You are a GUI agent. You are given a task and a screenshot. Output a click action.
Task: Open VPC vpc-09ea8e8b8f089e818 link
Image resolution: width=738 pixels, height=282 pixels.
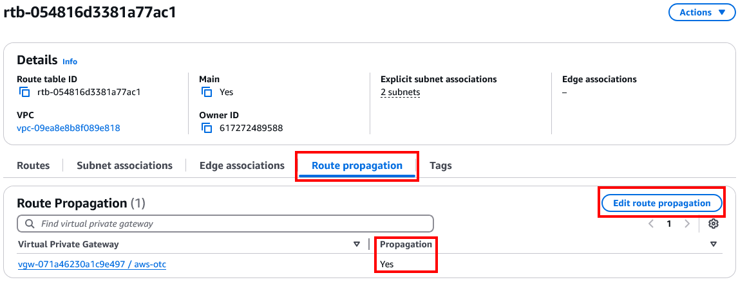click(68, 128)
